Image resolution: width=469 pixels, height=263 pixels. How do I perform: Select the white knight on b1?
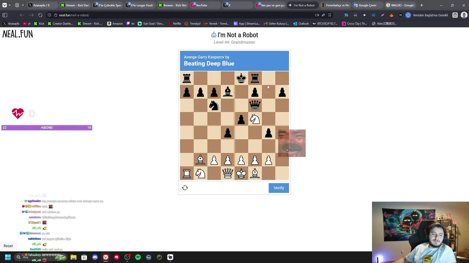click(200, 173)
